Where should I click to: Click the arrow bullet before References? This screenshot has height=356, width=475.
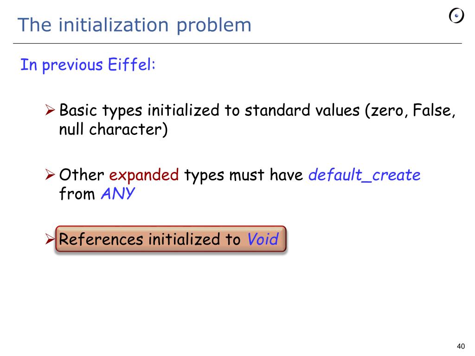tap(50, 239)
